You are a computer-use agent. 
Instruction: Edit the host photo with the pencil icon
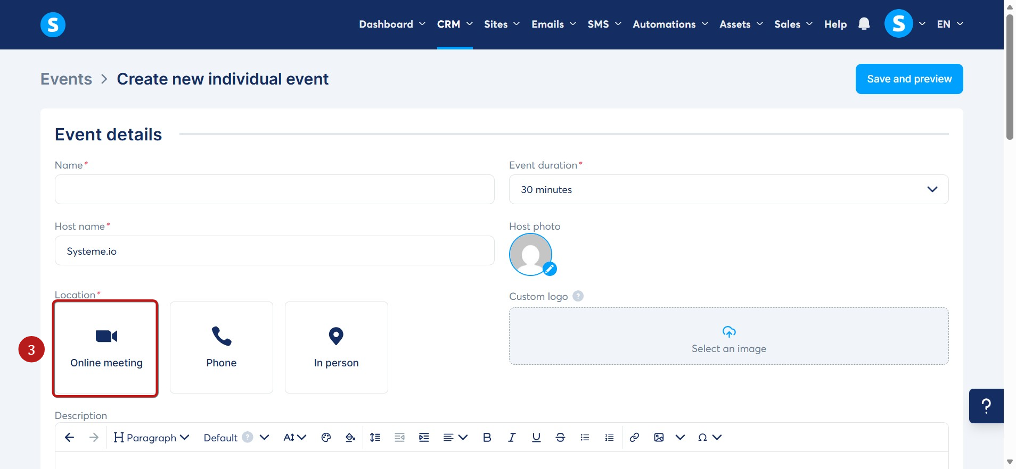pyautogui.click(x=550, y=269)
